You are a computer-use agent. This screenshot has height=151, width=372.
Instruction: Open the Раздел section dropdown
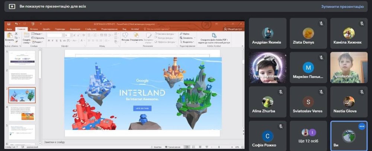(38, 42)
